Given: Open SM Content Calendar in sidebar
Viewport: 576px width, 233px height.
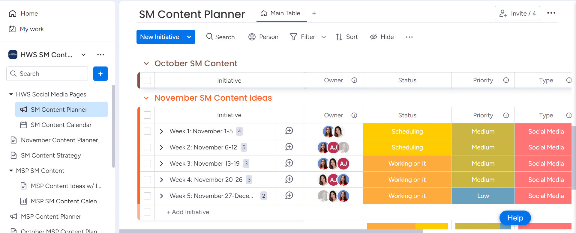Looking at the screenshot, I should [61, 125].
